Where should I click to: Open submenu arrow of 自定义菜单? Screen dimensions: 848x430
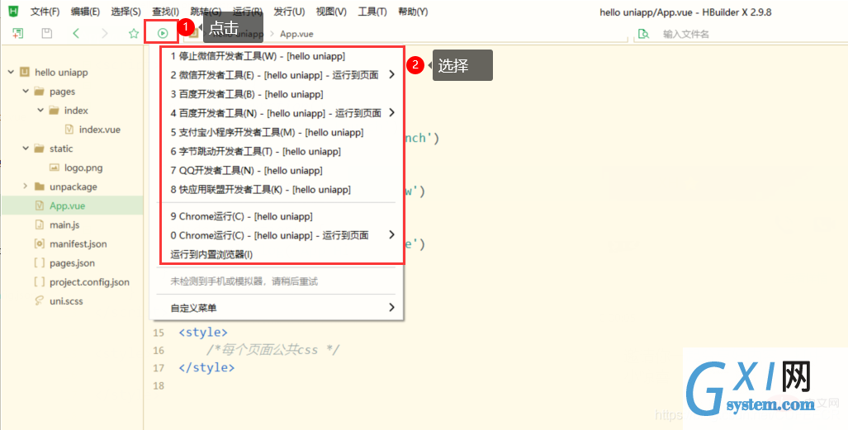[391, 307]
